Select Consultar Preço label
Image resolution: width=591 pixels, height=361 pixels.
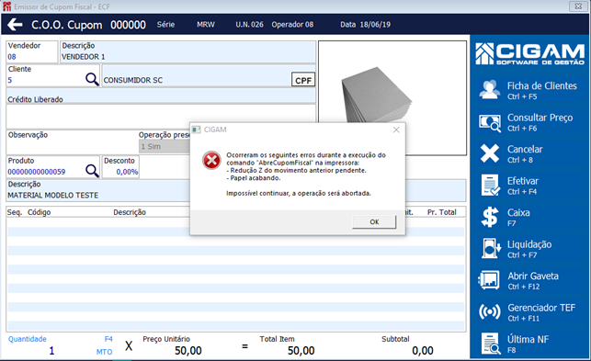(540, 118)
